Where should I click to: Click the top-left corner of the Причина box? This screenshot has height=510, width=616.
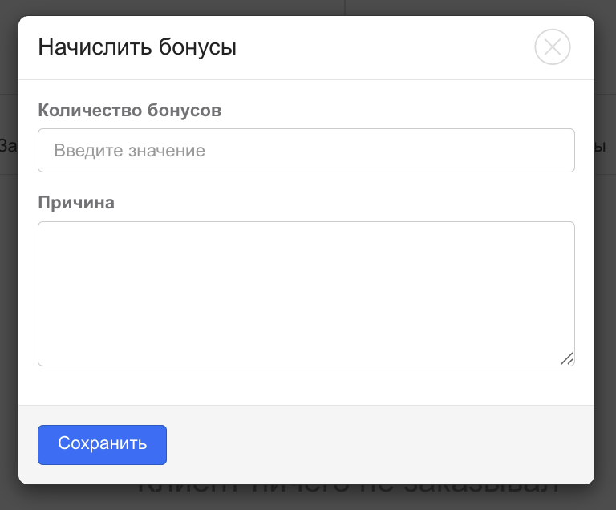click(x=42, y=225)
